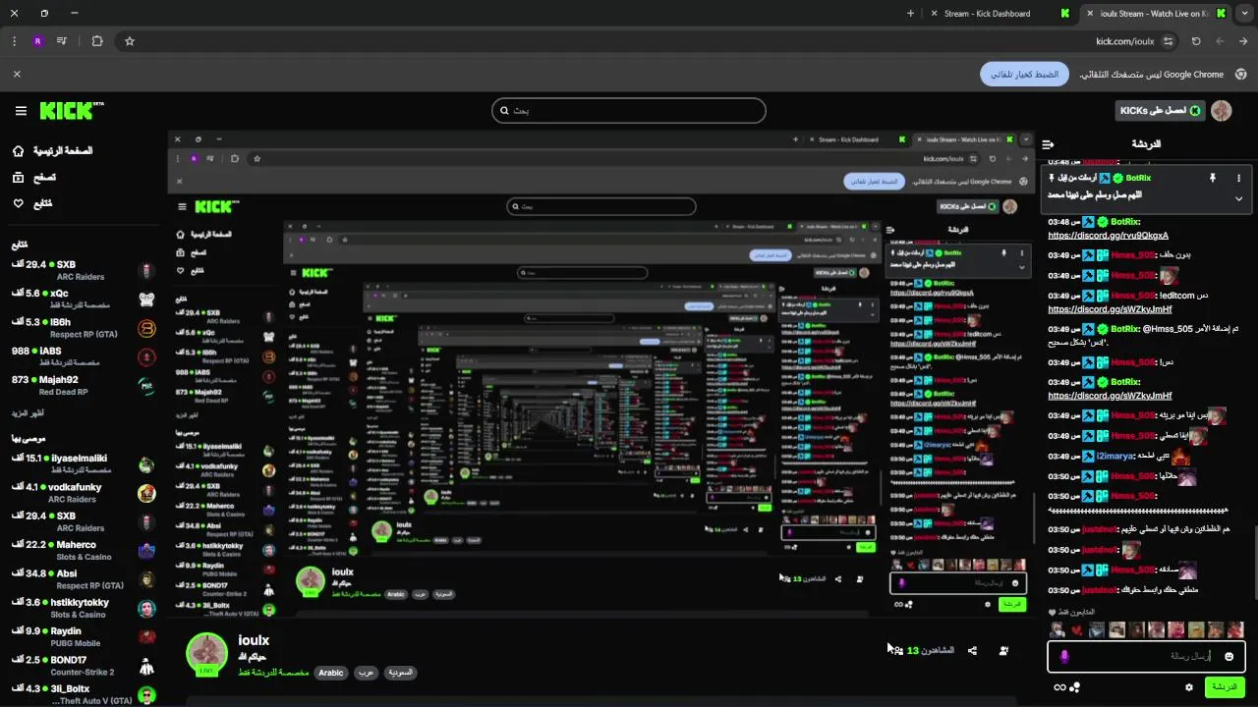
Task: Open hstikkytokky recommended channel
Action: (84, 608)
